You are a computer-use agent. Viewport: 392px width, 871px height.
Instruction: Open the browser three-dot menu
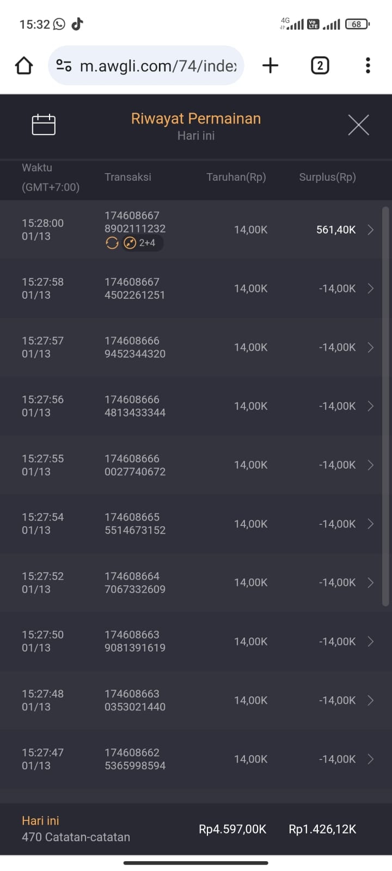pyautogui.click(x=368, y=66)
